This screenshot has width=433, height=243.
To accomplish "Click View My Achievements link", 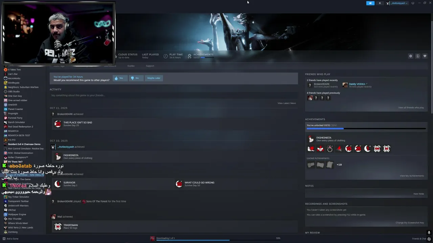I will coord(412,176).
